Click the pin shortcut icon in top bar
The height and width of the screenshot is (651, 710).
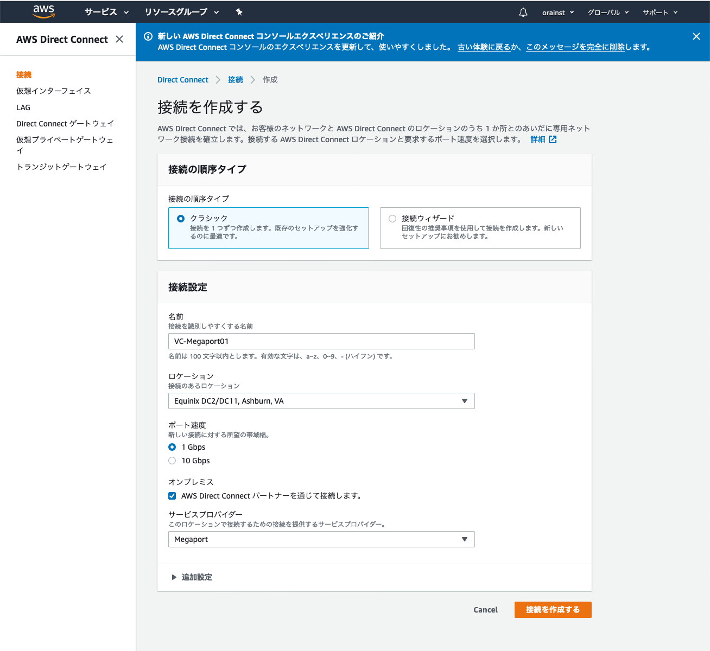pos(239,12)
